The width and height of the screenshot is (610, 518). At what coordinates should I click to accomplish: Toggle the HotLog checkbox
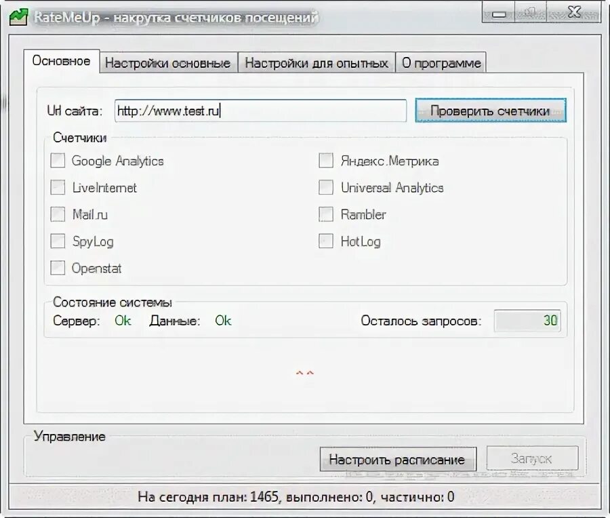click(x=326, y=241)
